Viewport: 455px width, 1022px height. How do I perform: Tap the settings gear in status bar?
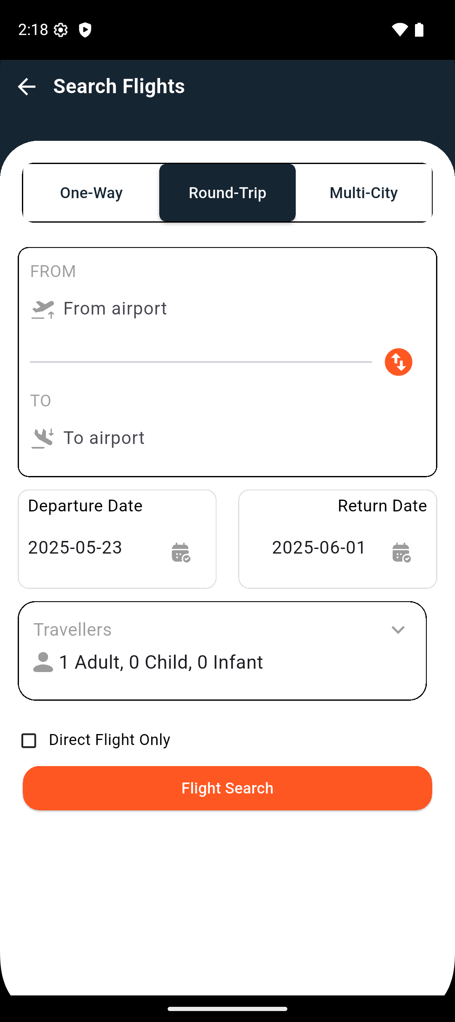[x=61, y=30]
